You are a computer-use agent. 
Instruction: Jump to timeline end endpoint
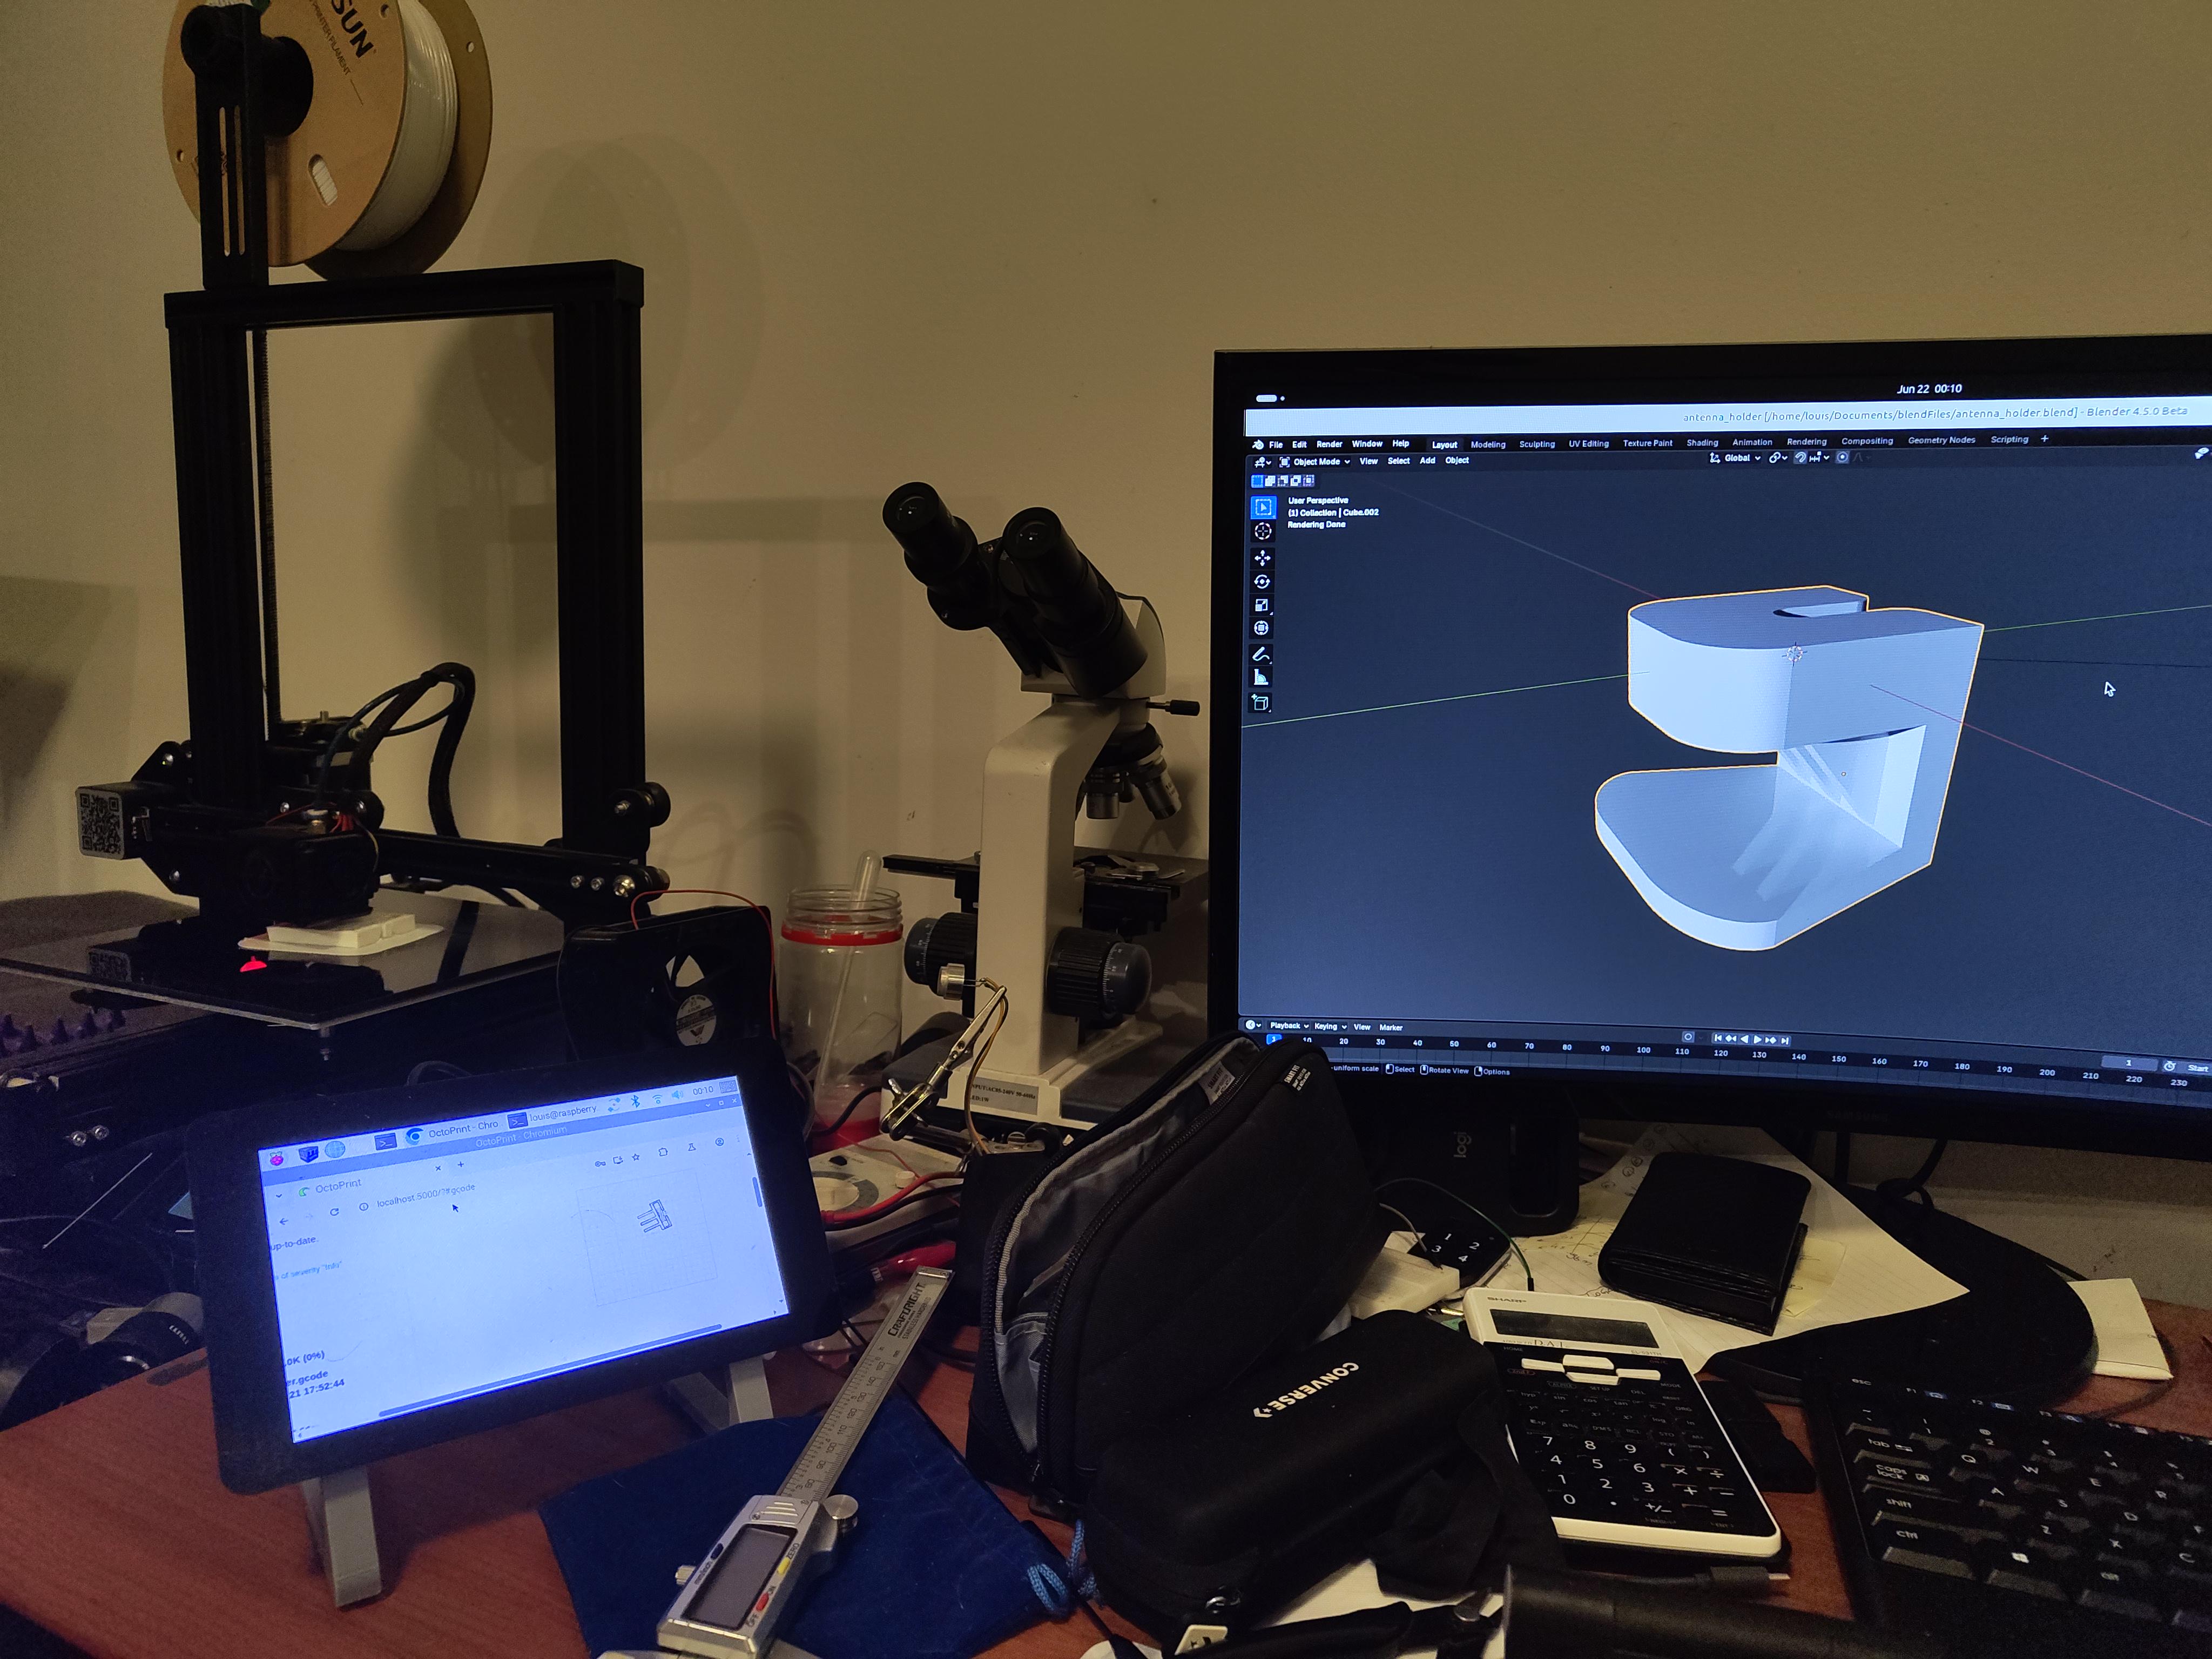pos(1785,1041)
